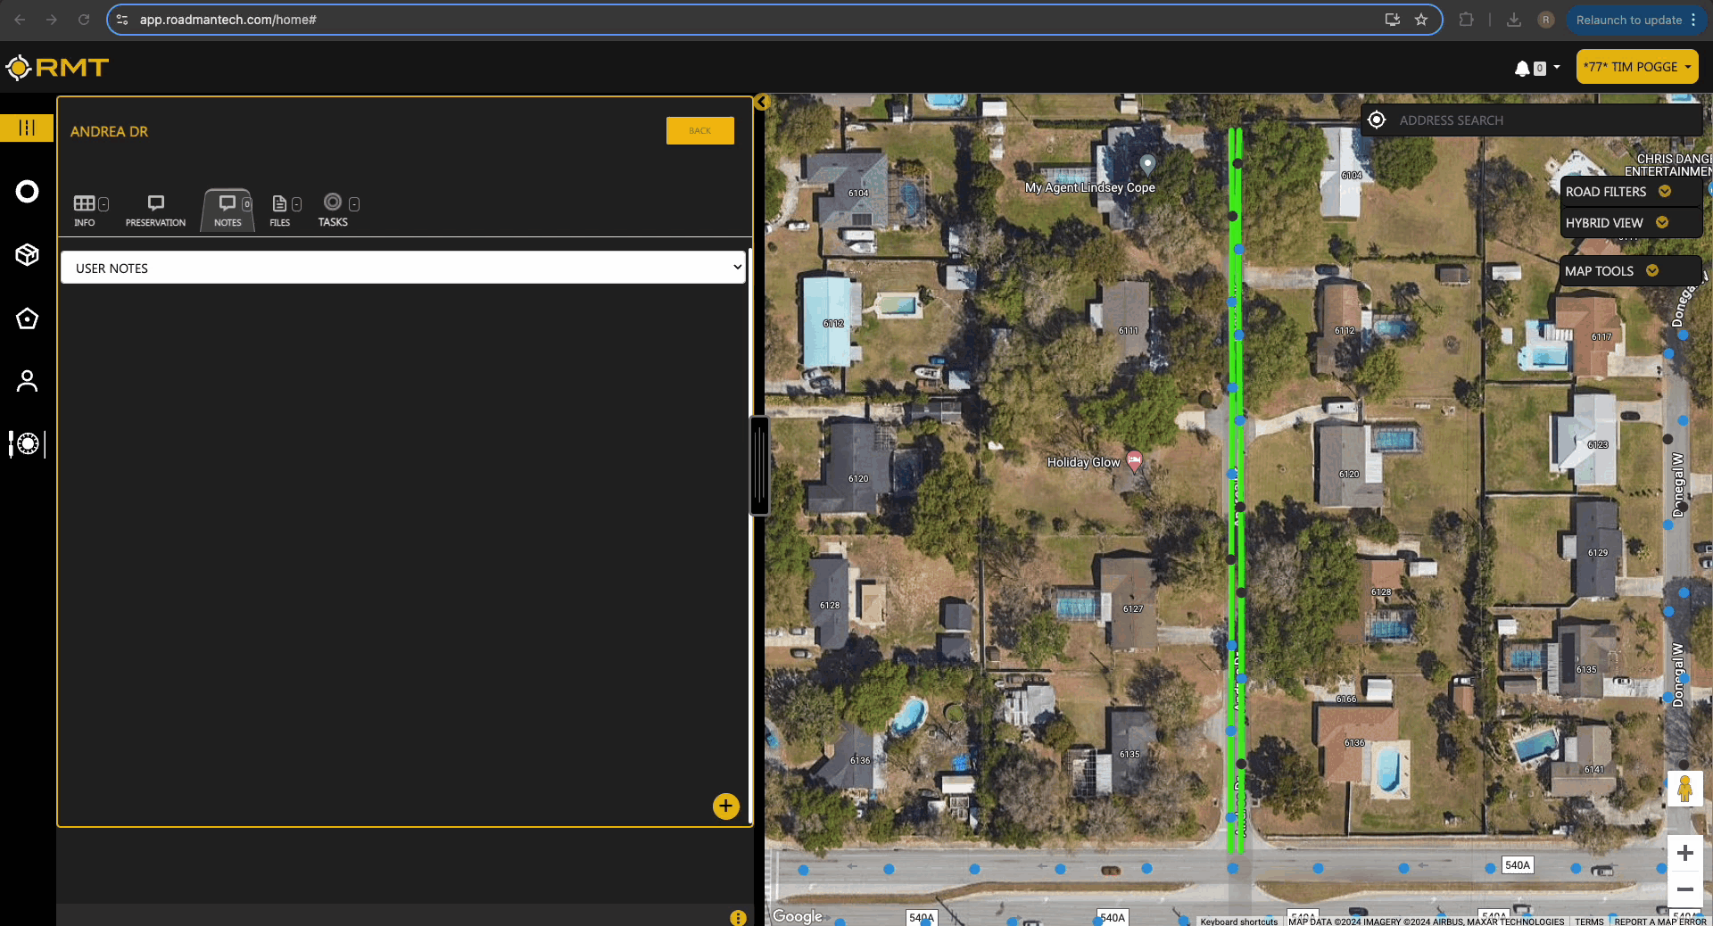Click the yellow add note plus button

coord(725,806)
